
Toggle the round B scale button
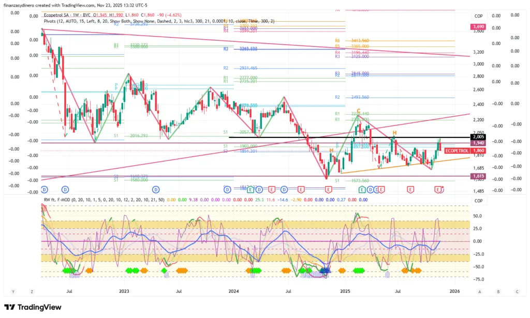[x=498, y=292]
